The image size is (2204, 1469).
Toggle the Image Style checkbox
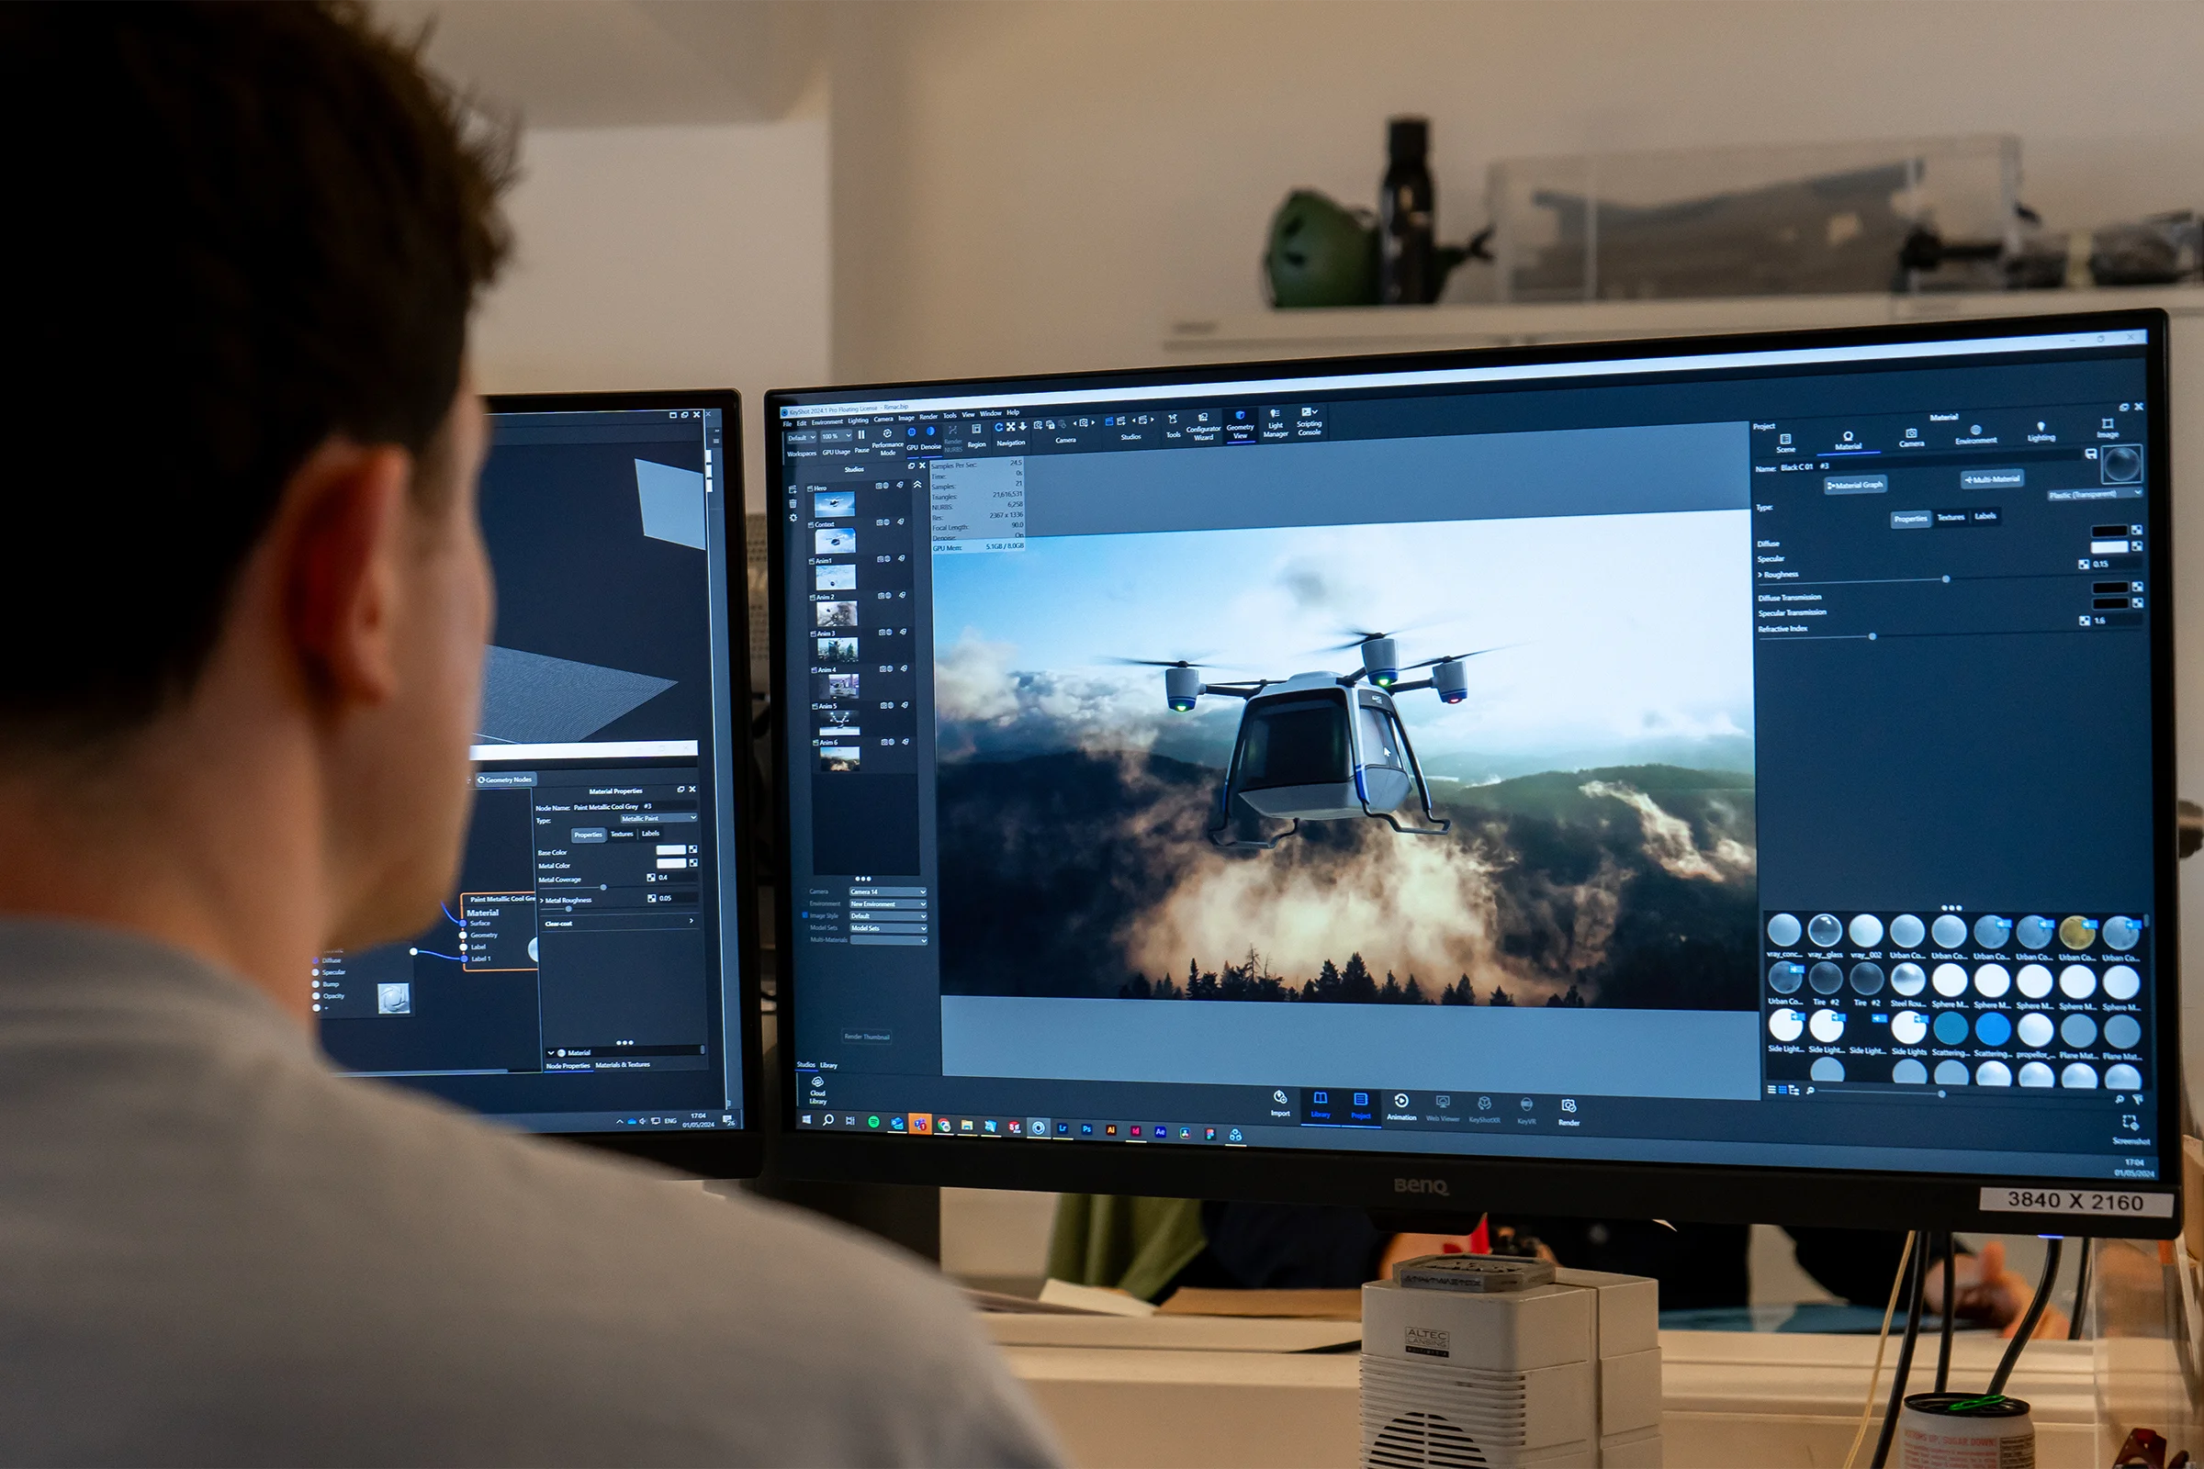pos(804,915)
